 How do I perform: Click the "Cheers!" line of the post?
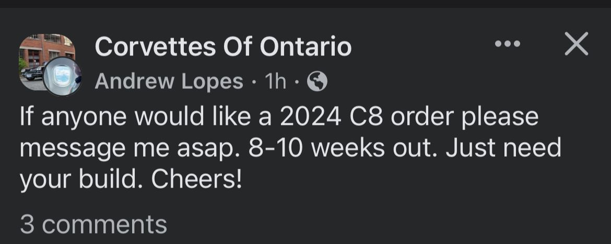pyautogui.click(x=197, y=180)
